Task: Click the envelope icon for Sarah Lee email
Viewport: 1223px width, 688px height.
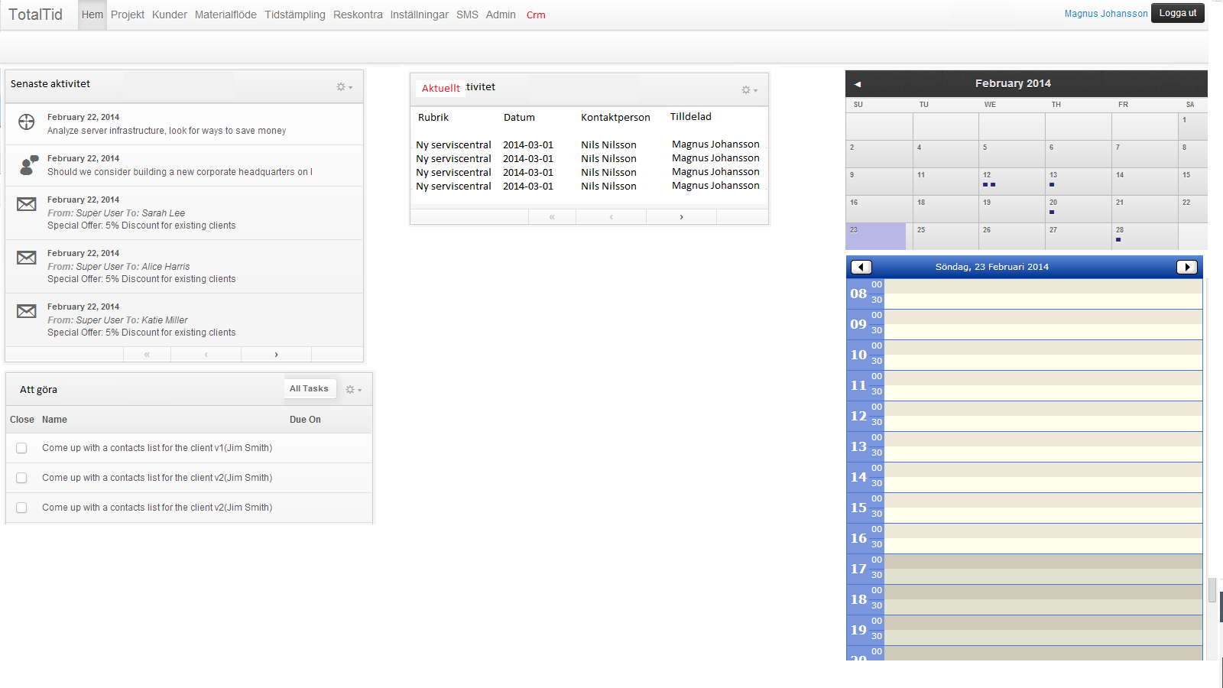Action: [27, 204]
